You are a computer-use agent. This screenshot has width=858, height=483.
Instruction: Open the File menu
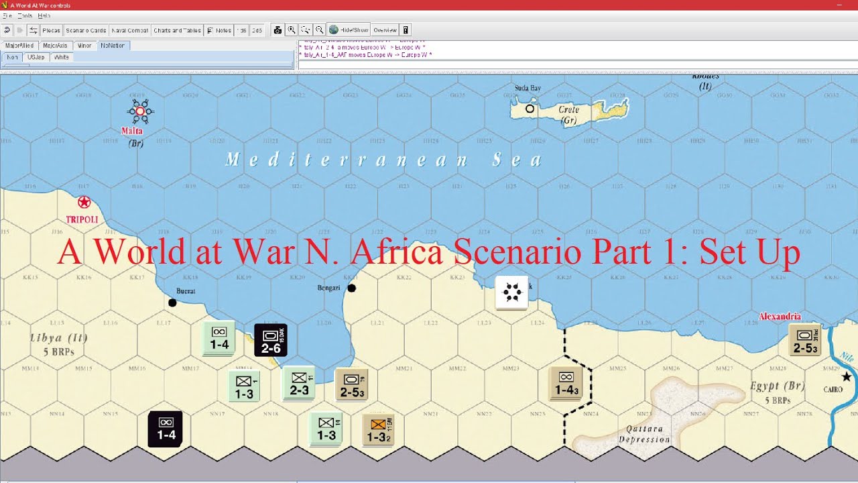(7, 15)
